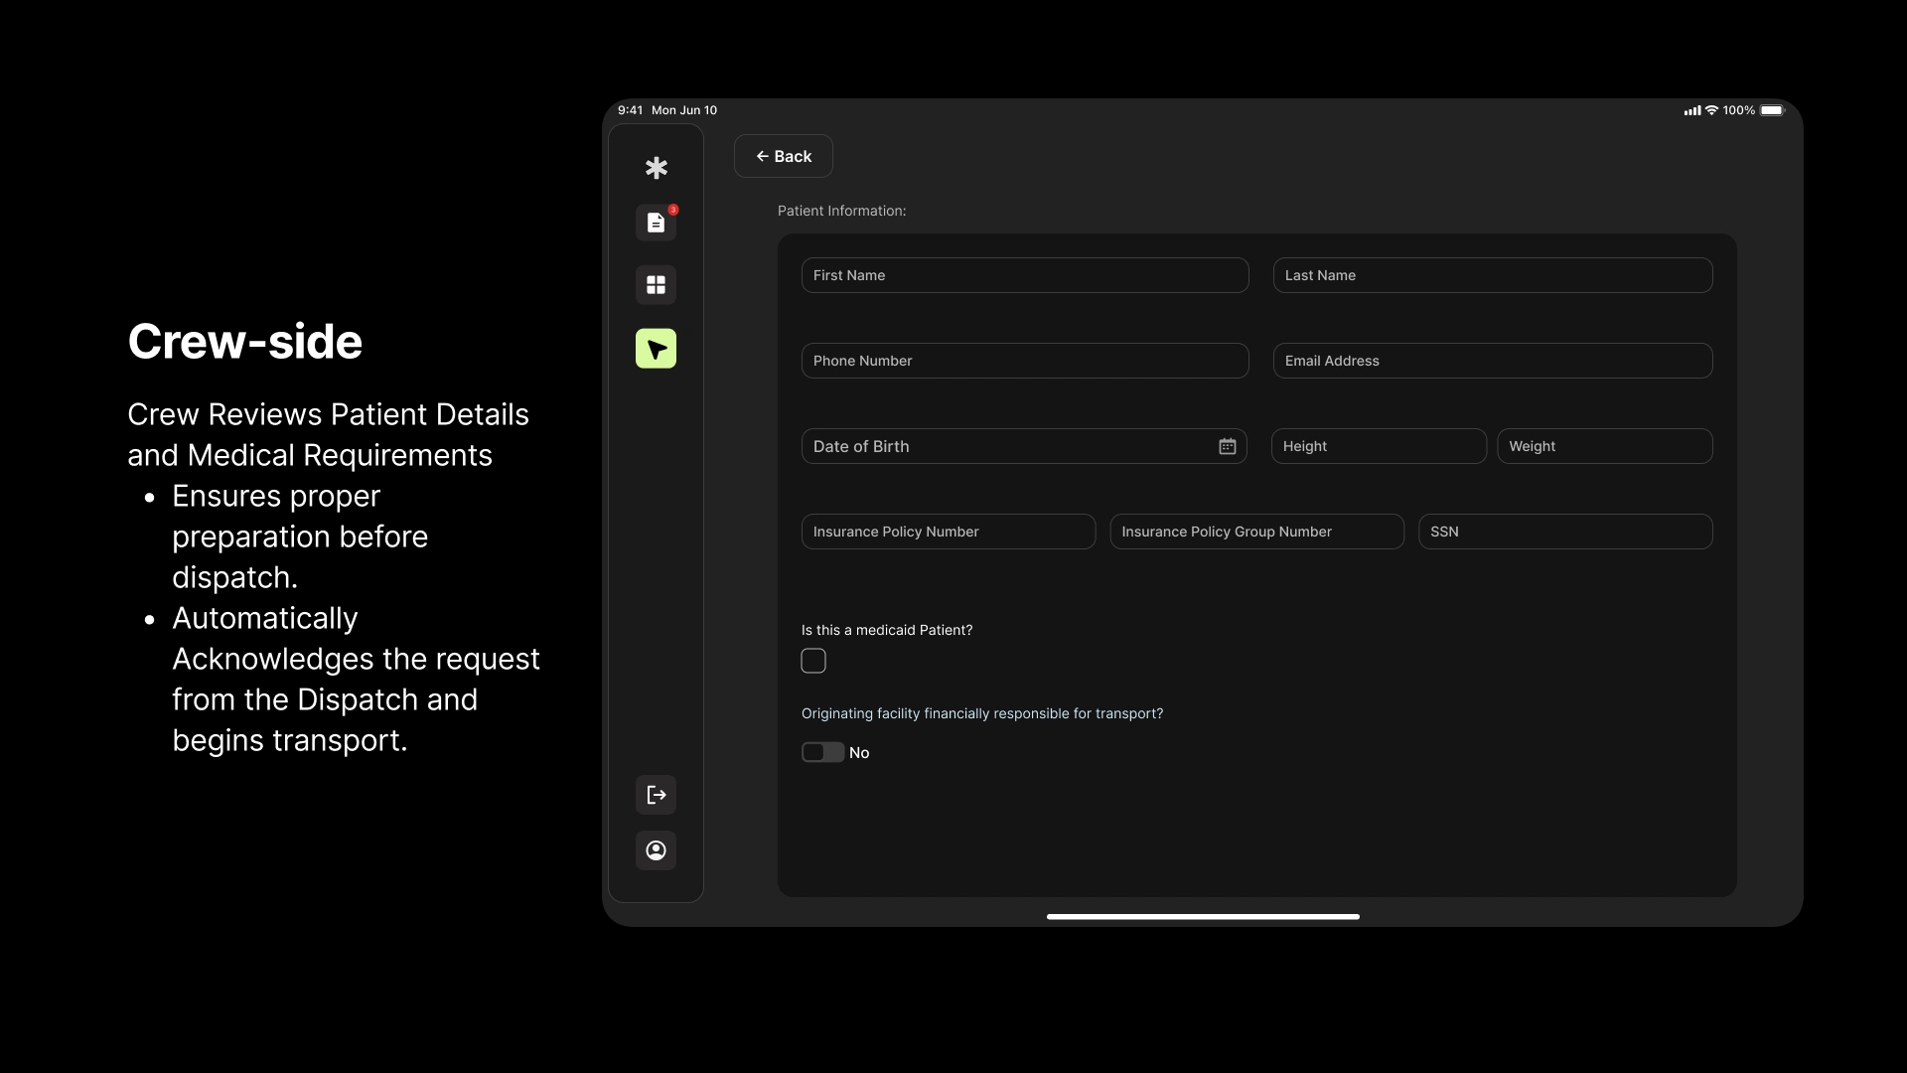Select the Phone Number field
Screen dimensions: 1907x1073
tap(1024, 361)
